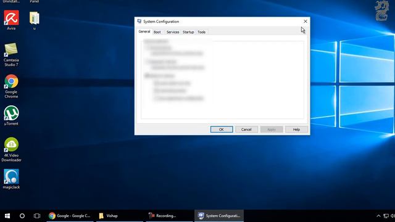Image resolution: width=395 pixels, height=222 pixels.
Task: Switch to Recording taskbar item
Action: 169,216
